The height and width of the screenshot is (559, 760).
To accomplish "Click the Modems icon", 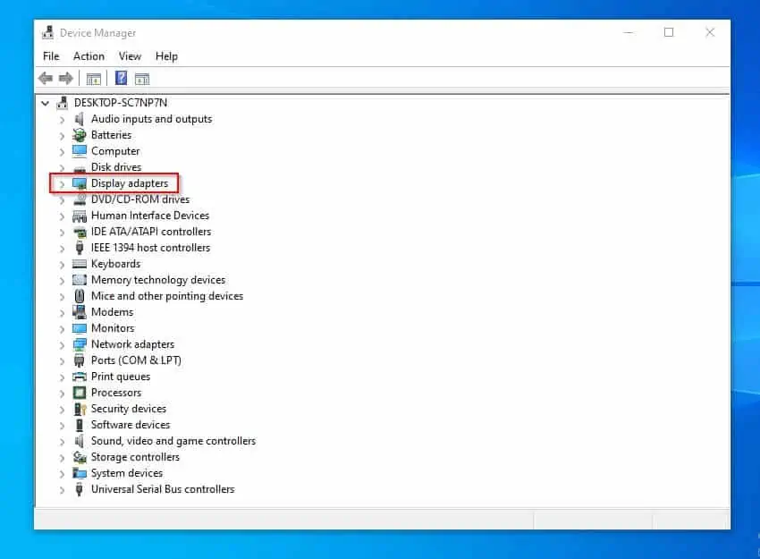I will 80,312.
